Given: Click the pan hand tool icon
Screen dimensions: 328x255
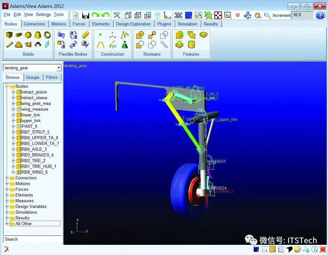Looking at the screenshot, I should (x=258, y=15).
